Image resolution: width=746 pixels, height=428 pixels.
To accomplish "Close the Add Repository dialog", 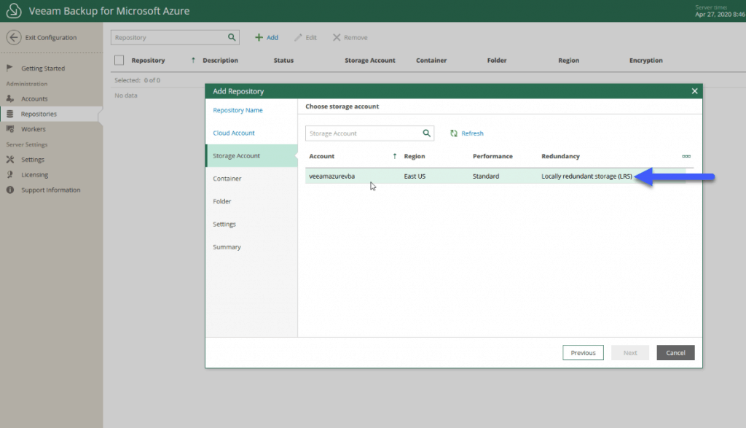I will [x=694, y=91].
